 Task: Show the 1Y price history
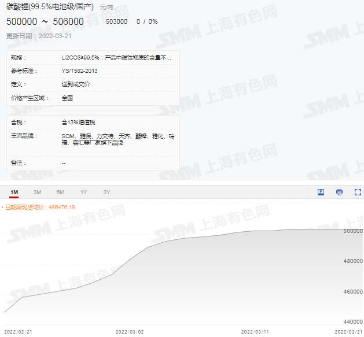pos(83,192)
